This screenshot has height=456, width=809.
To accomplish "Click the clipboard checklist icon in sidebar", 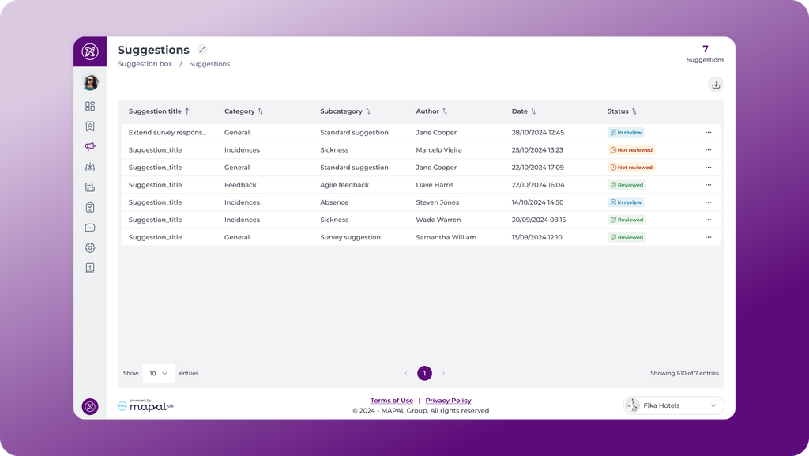I will point(90,207).
